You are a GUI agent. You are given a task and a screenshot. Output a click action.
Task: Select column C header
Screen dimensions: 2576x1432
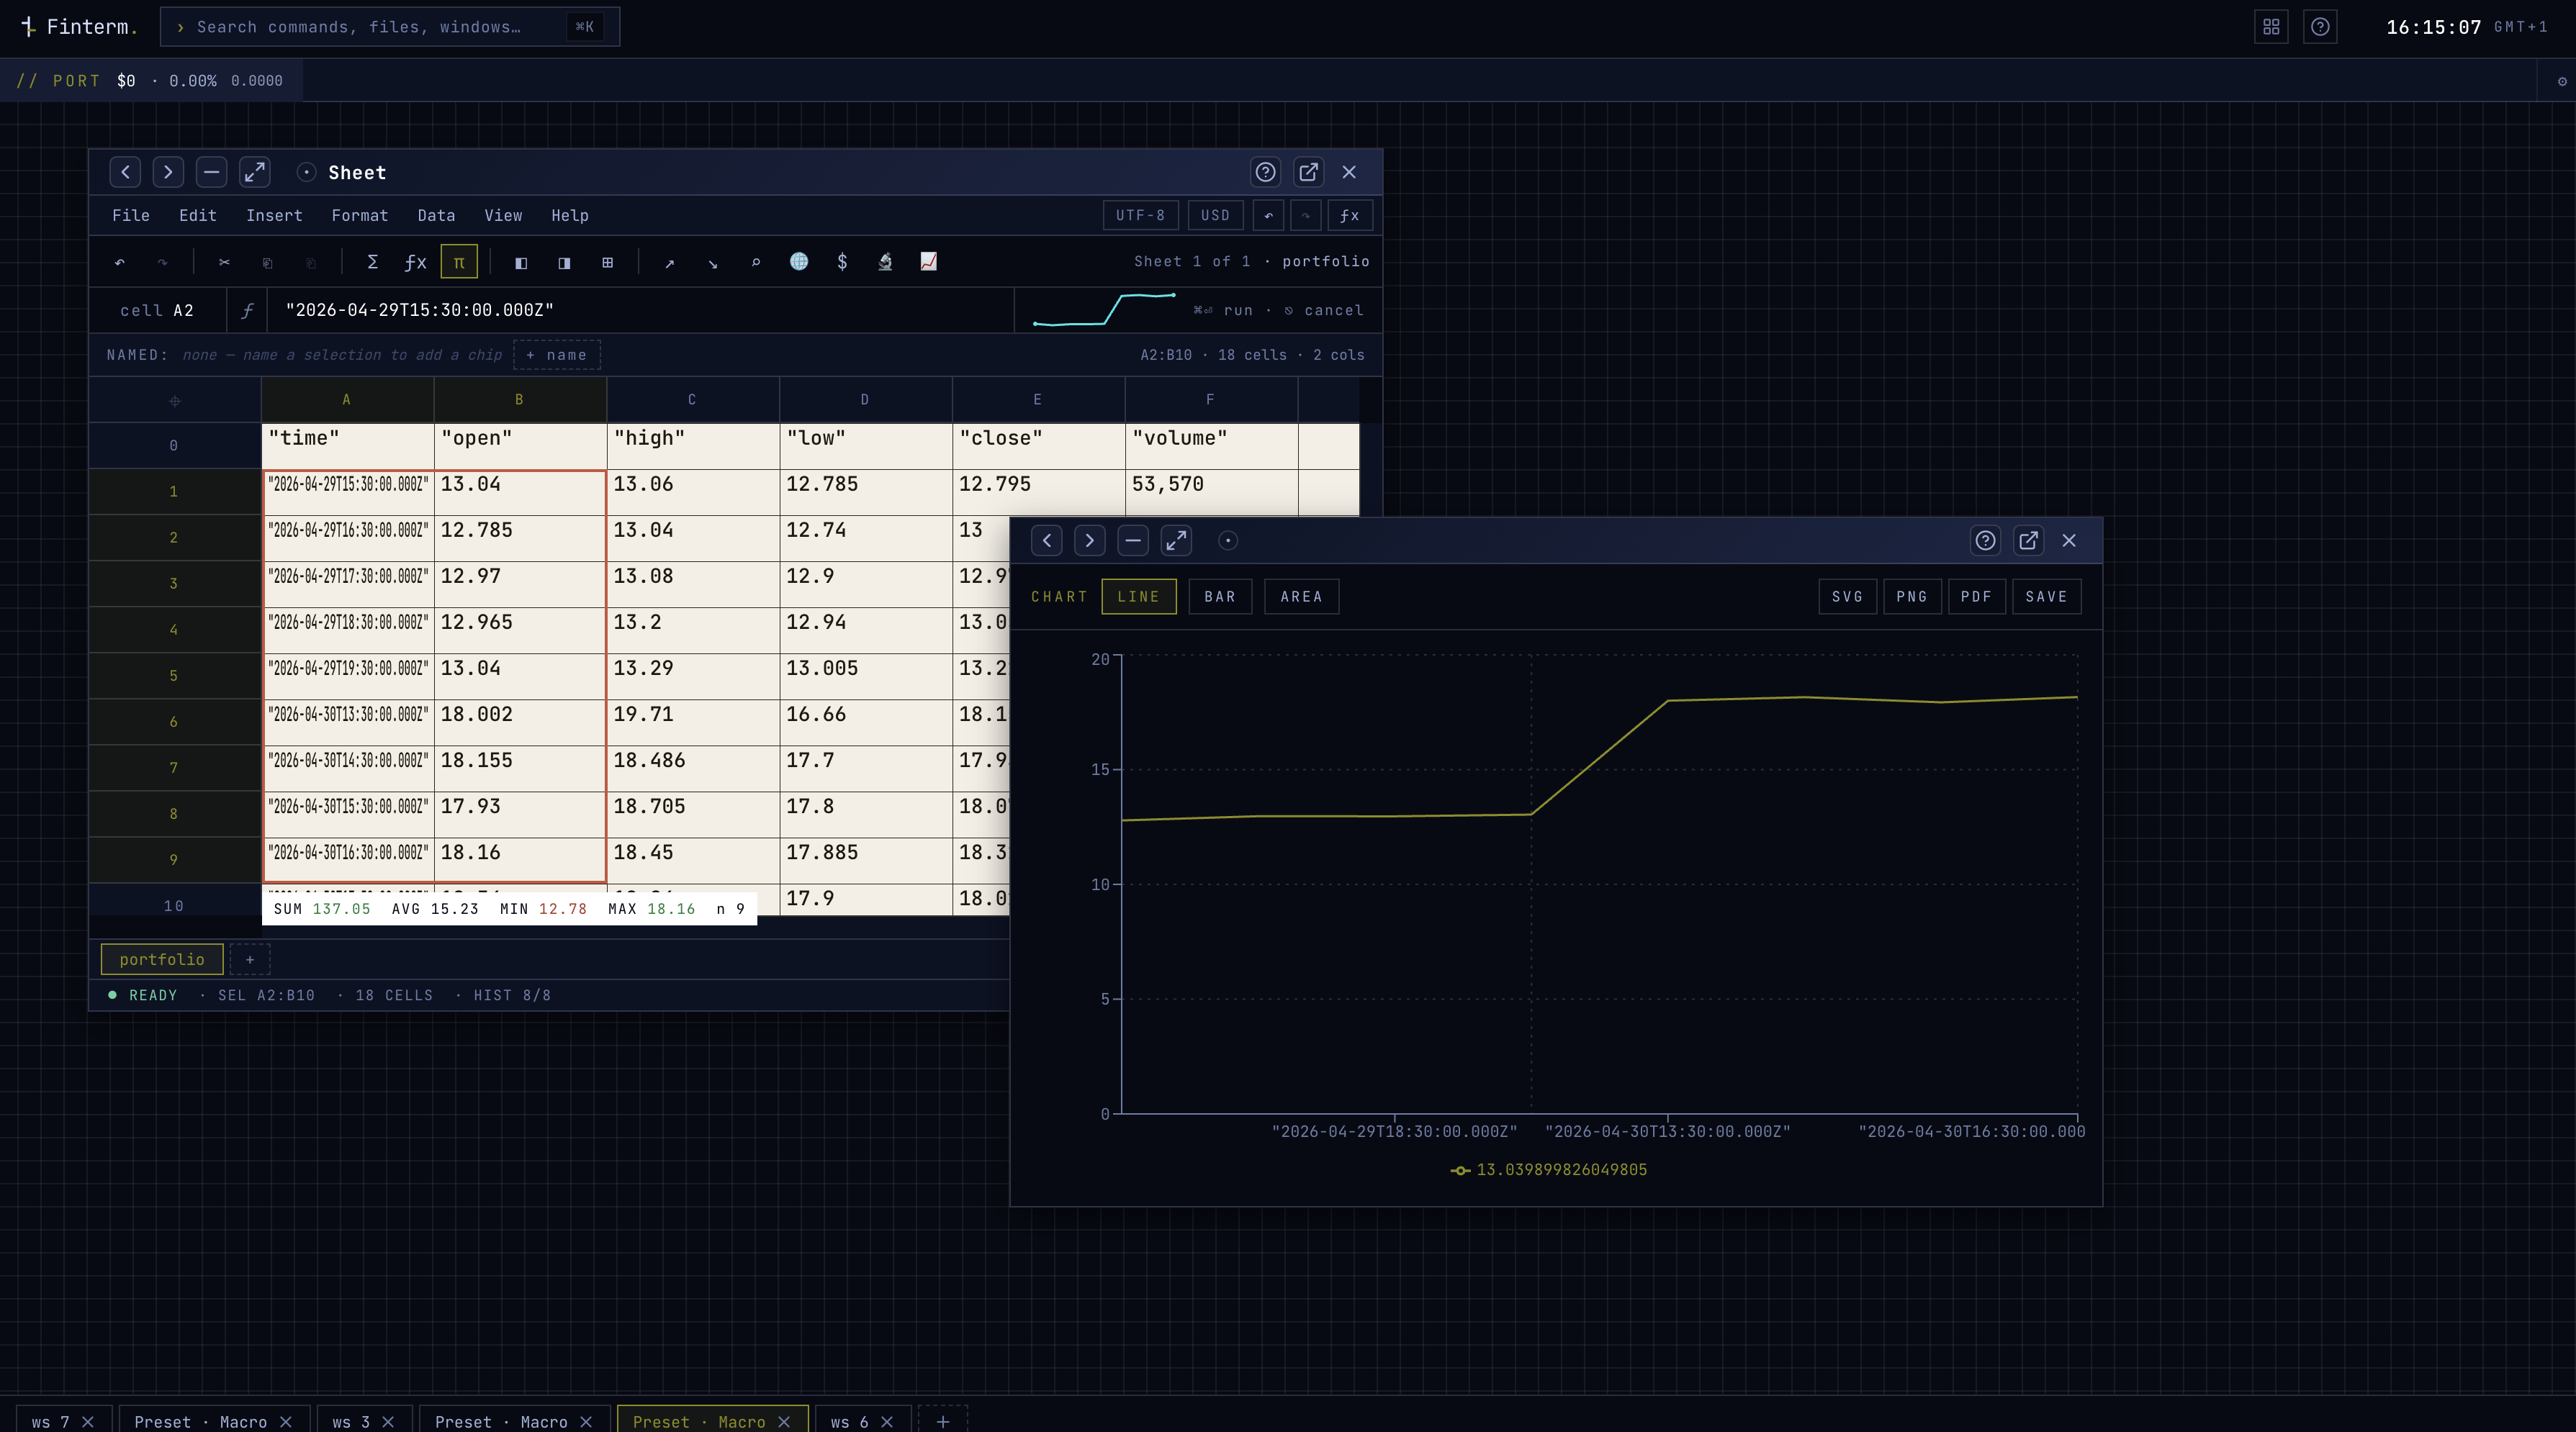pos(692,399)
